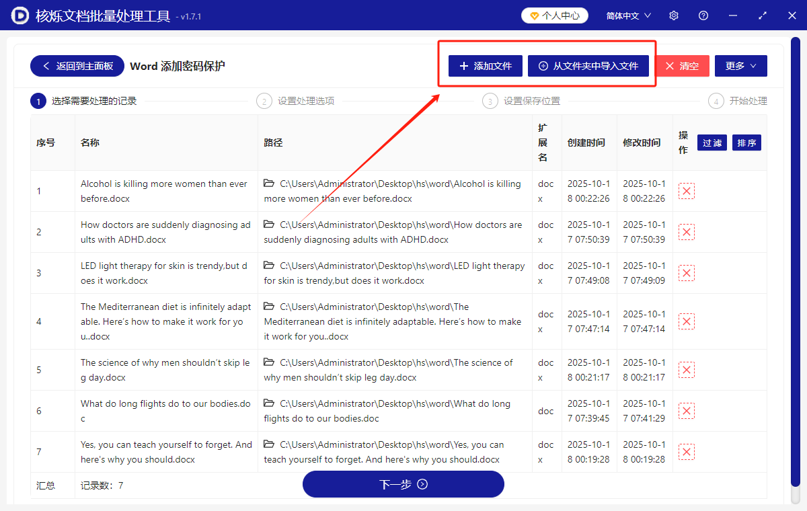Click the 下一步 button
The image size is (807, 511).
click(x=403, y=484)
